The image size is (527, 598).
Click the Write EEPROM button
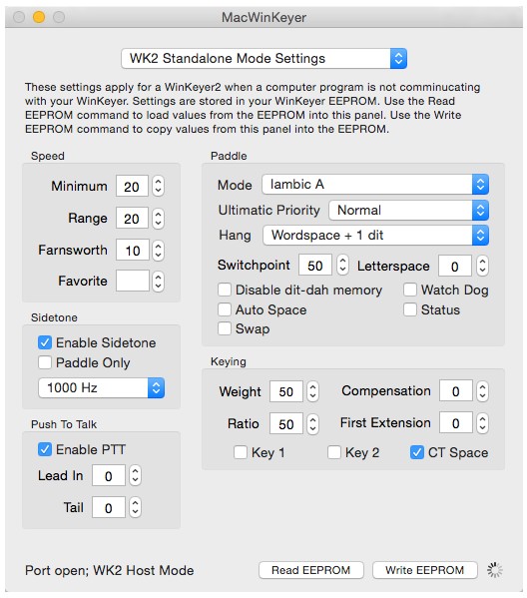click(x=425, y=570)
